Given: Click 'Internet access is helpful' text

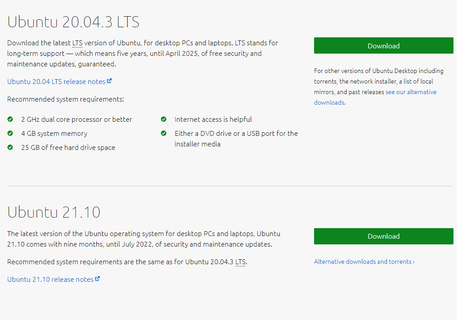Looking at the screenshot, I should [213, 120].
